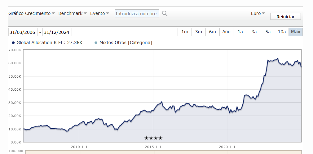313x154 pixels.
Task: Click the 60.00K axis label
Action: (x=15, y=63)
